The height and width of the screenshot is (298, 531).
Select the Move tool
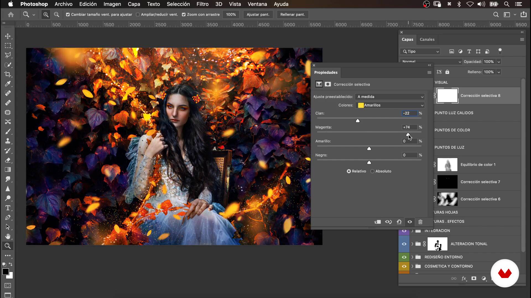pos(8,36)
